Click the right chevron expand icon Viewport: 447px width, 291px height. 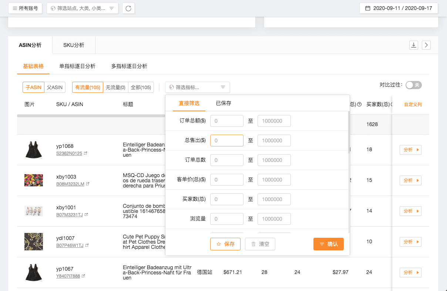[x=426, y=45]
